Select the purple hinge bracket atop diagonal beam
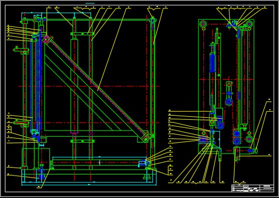 [47, 39]
